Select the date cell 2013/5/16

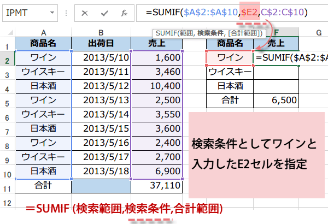click(101, 143)
